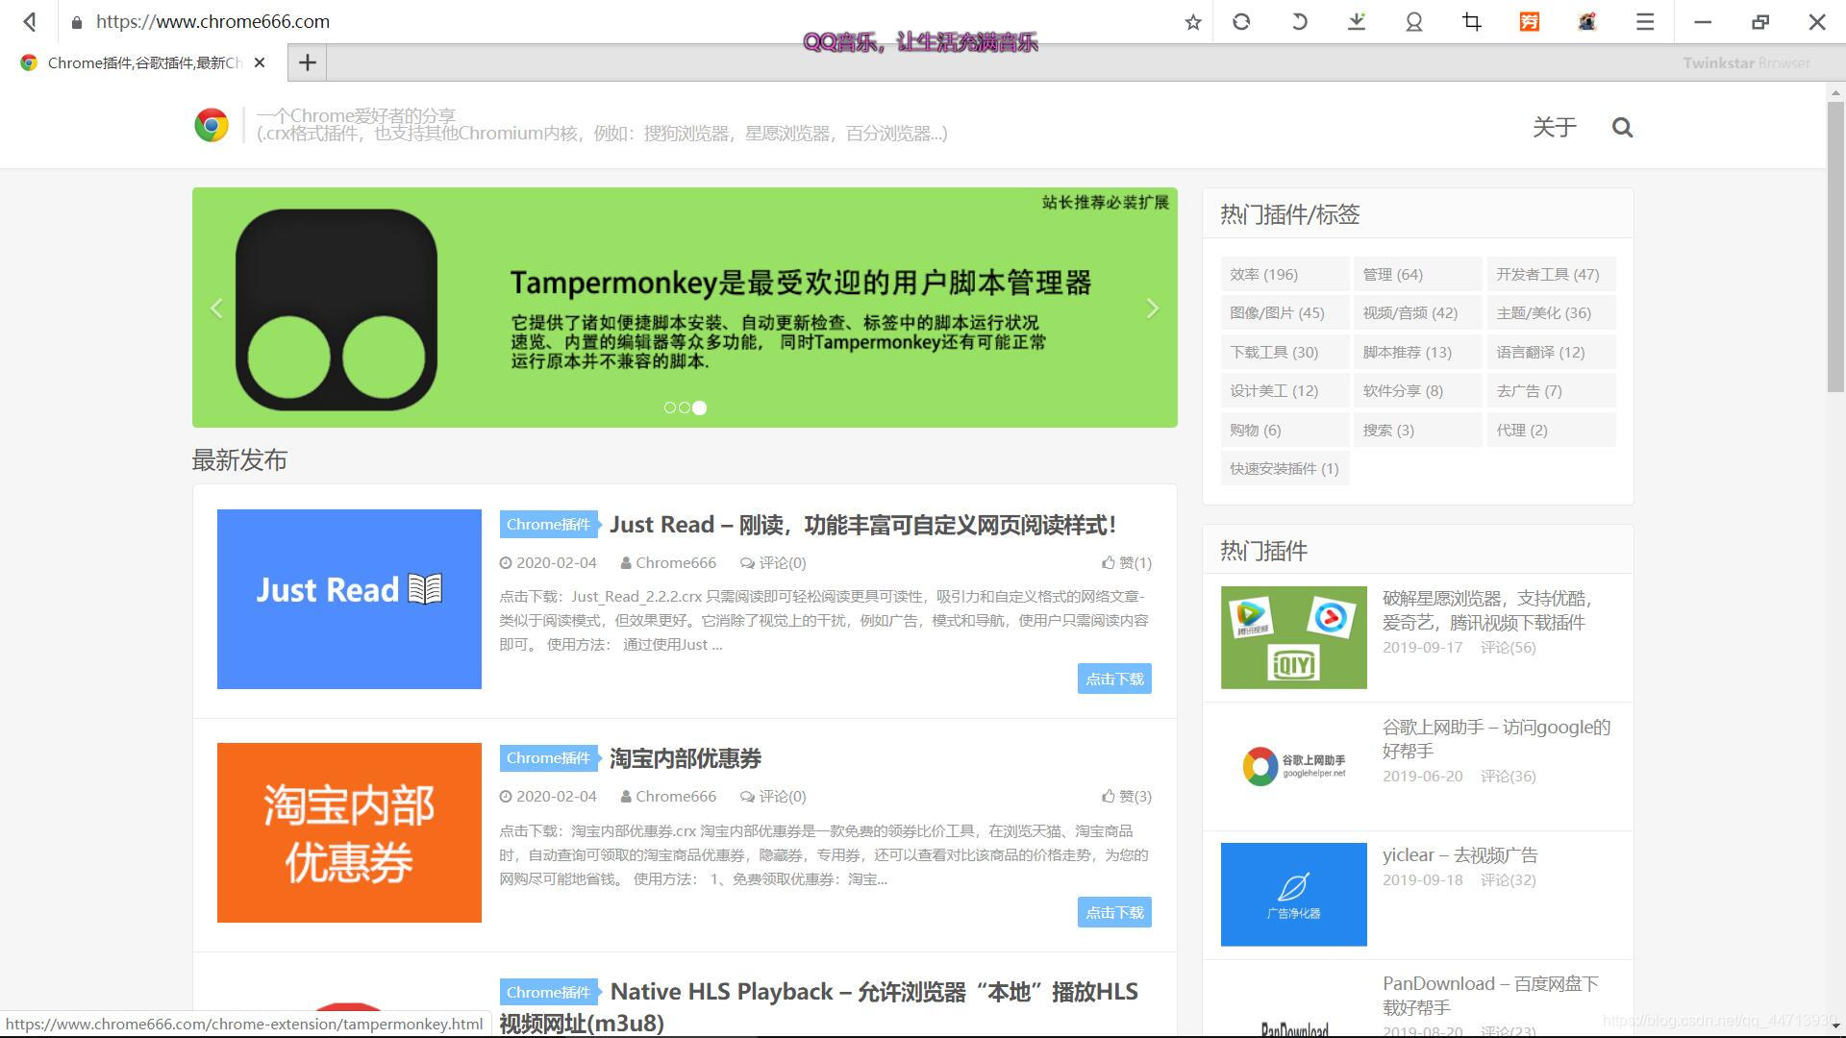Open the orange coupon extension icon
1846x1038 pixels.
[x=1529, y=21]
